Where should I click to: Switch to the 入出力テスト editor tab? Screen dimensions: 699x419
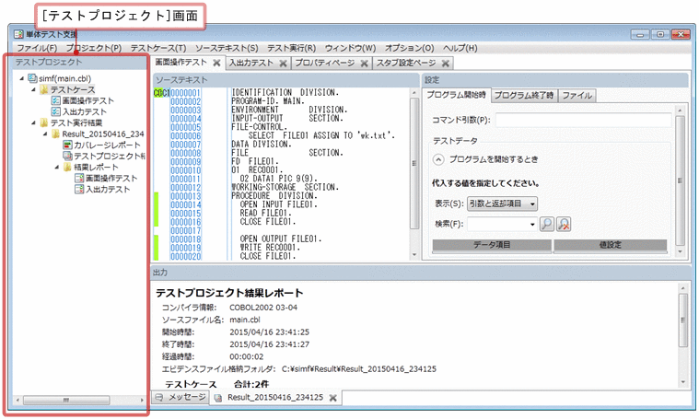251,64
